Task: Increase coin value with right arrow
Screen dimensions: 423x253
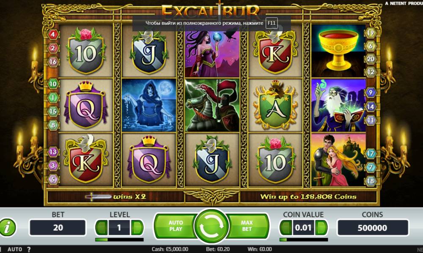Action: tap(321, 228)
